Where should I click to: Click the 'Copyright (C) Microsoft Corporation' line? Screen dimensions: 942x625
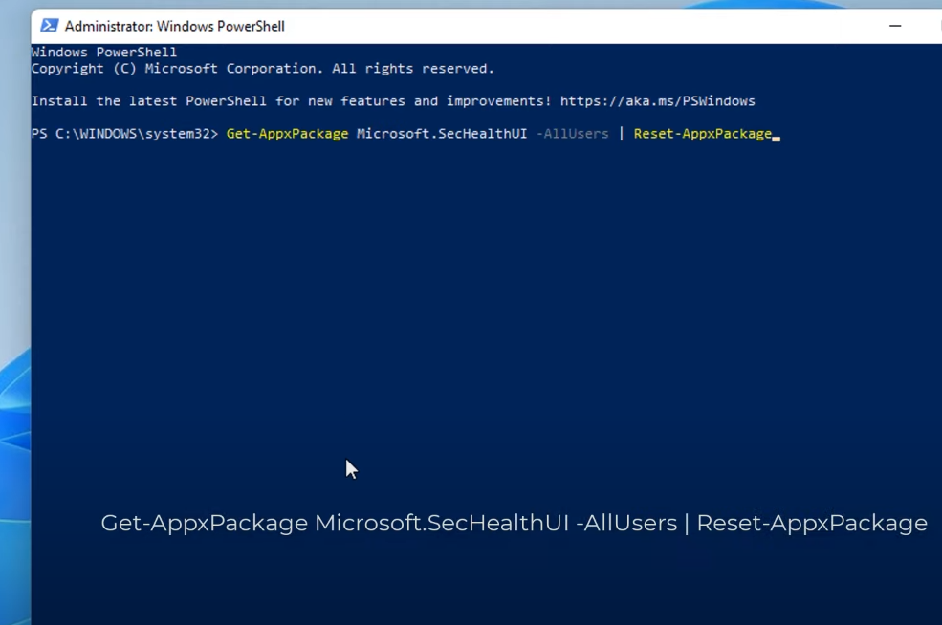pos(263,69)
